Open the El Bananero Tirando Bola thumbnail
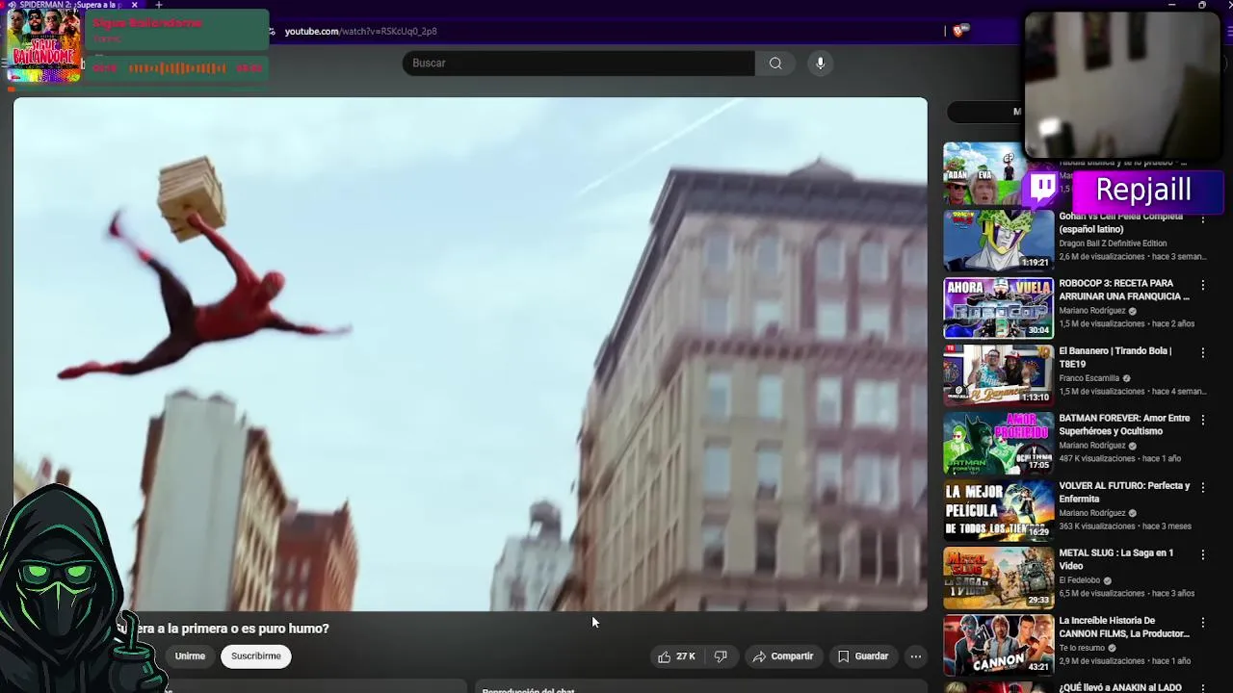Image resolution: width=1233 pixels, height=693 pixels. coord(998,375)
